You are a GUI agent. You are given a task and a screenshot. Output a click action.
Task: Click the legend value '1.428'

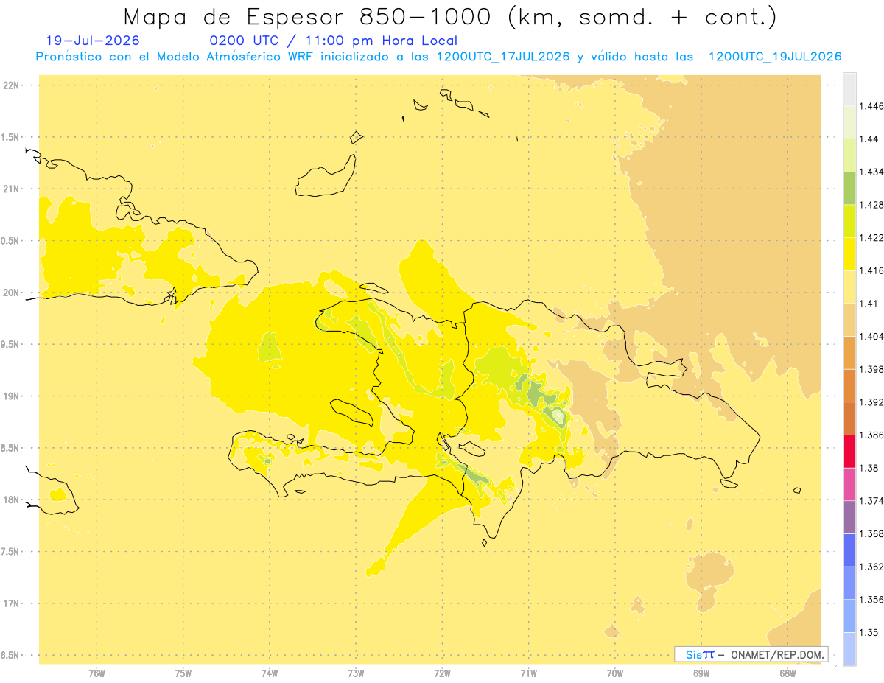coord(871,205)
